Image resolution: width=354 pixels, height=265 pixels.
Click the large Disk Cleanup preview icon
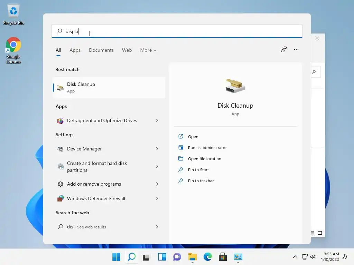[235, 86]
